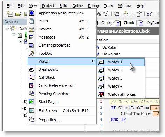Click the binoculars Find toolbar icon
Screen dimensions: 165x137
pos(99,14)
